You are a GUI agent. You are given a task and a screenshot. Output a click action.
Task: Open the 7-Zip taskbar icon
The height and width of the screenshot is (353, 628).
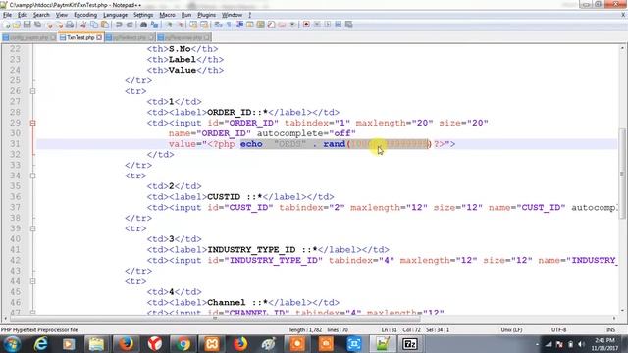coord(410,344)
